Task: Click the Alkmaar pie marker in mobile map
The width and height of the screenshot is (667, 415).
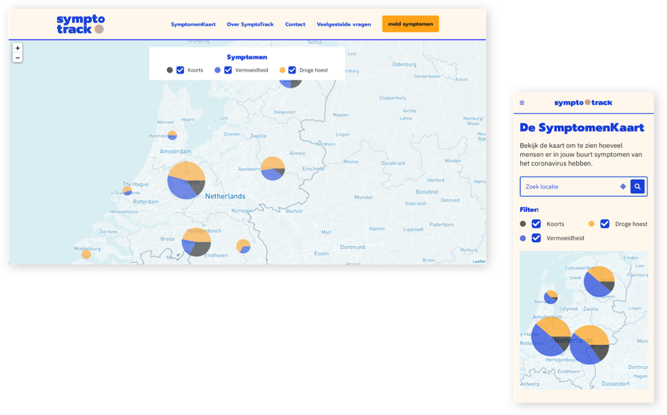Action: coord(551,297)
